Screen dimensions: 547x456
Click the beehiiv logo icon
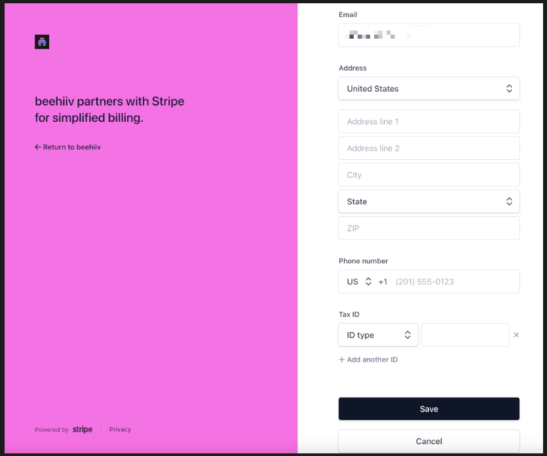tap(42, 42)
